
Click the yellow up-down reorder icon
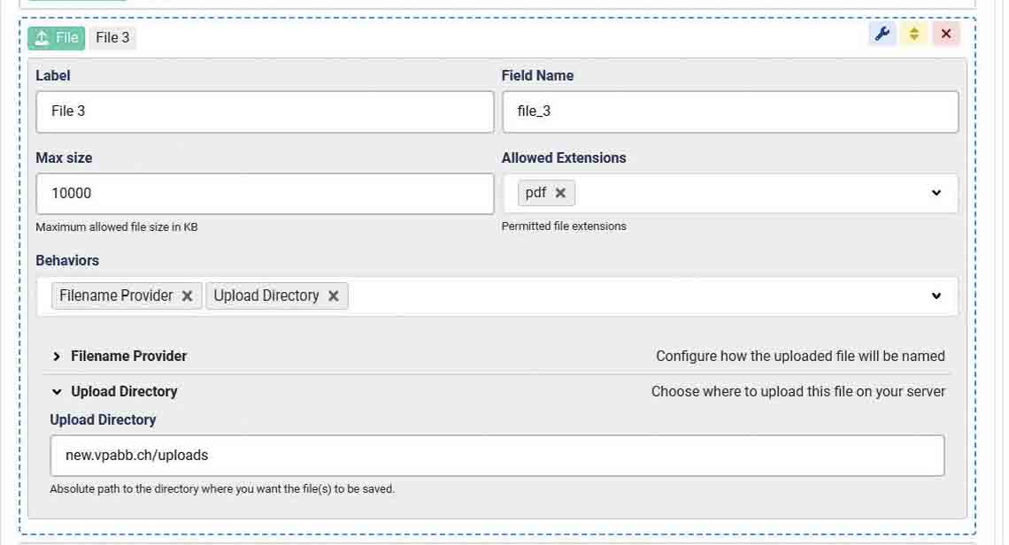(x=914, y=35)
